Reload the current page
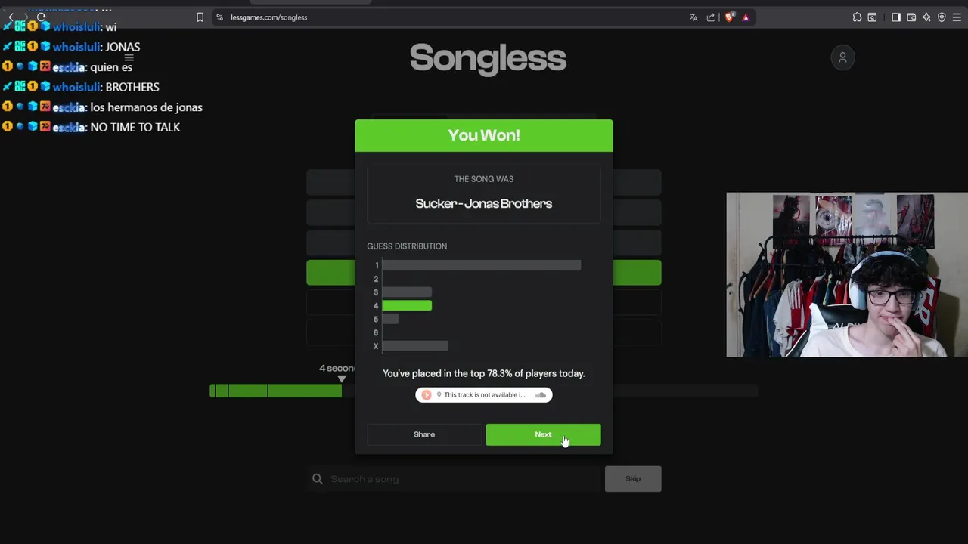This screenshot has width=968, height=544. tap(41, 17)
